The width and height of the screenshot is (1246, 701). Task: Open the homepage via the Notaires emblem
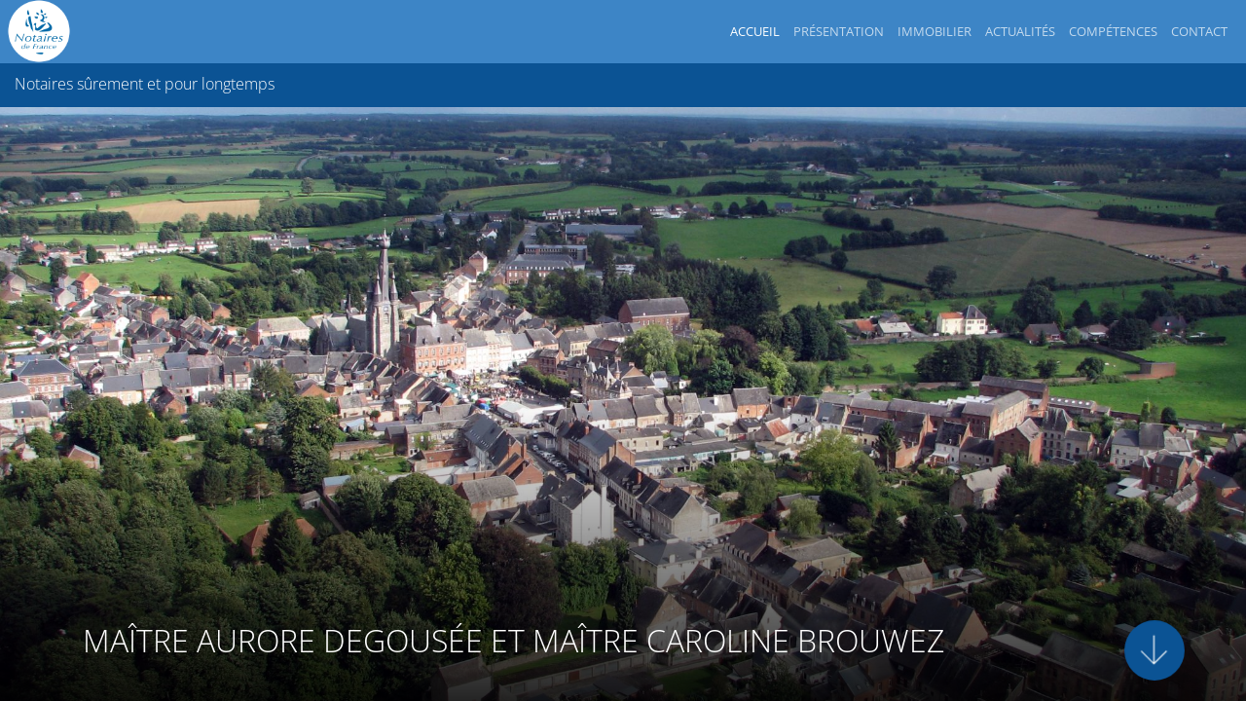[x=38, y=30]
